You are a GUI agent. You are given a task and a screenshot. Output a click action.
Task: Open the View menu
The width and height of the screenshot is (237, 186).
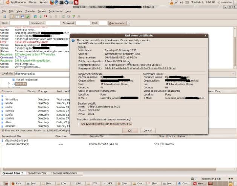tap(19, 11)
